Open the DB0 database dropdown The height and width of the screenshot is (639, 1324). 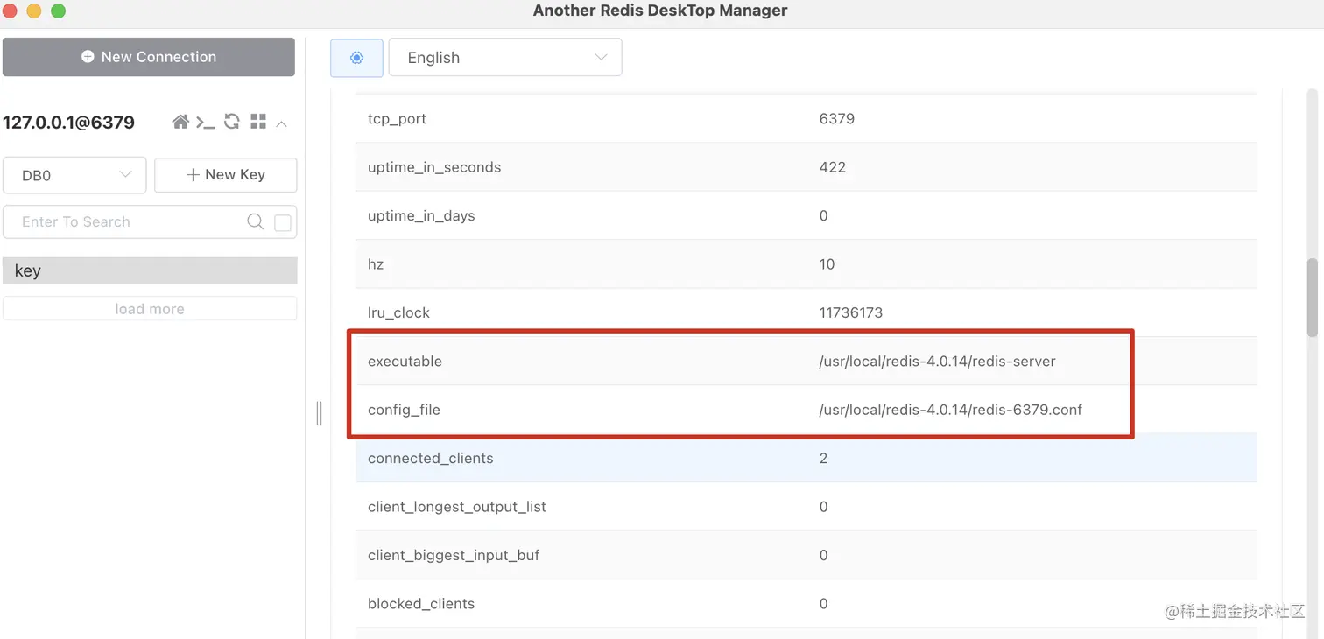(74, 175)
